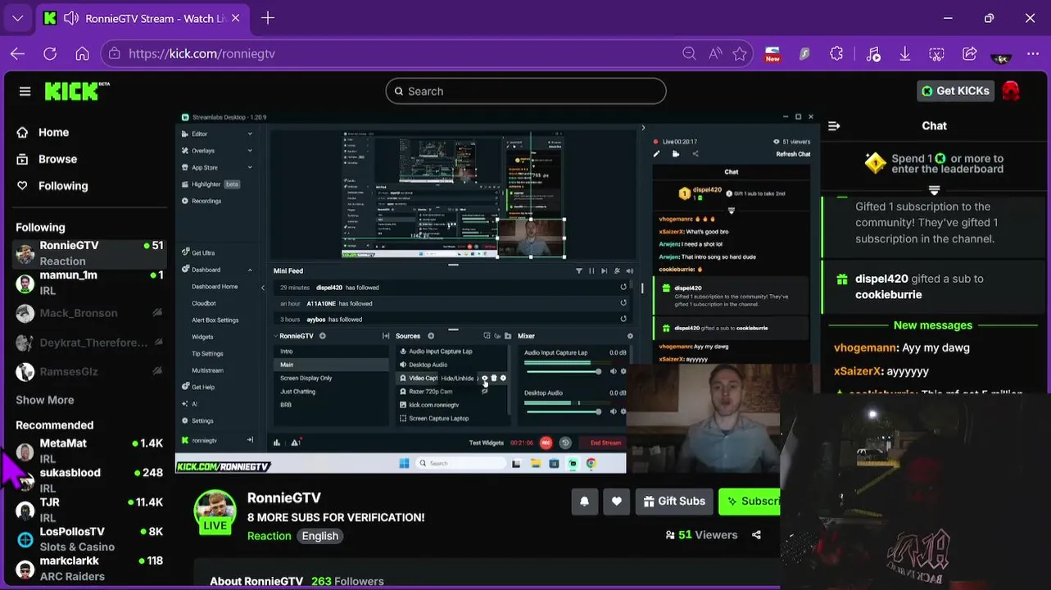Expand the Streamlabs Overlays chevron
This screenshot has height=590, width=1051.
tap(250, 151)
